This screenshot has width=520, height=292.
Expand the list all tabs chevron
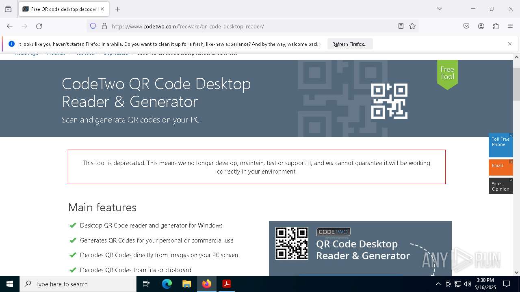click(x=440, y=9)
